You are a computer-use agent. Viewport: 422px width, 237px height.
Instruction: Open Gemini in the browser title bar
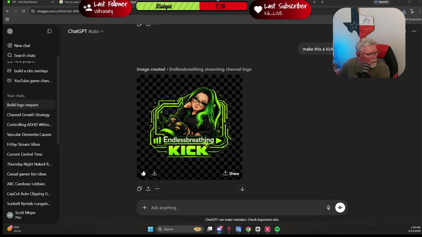[x=381, y=2]
